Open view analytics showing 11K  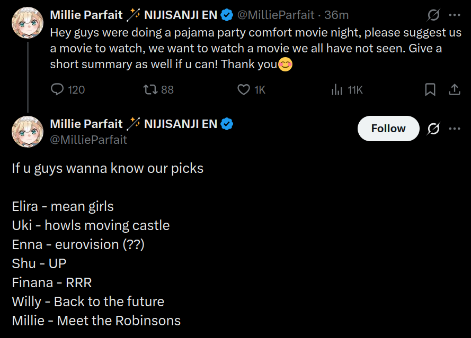pos(337,89)
